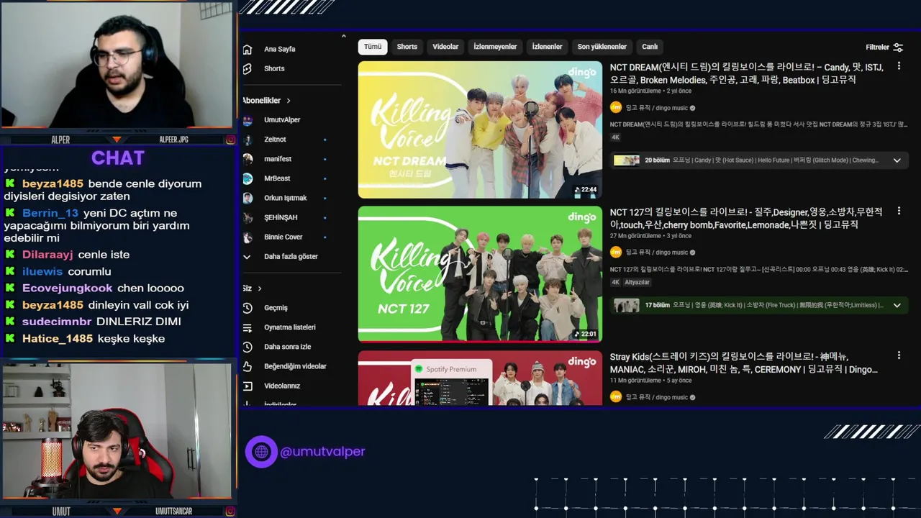
Task: Open the Stray Kids Killing Voice video title
Action: coord(743,363)
